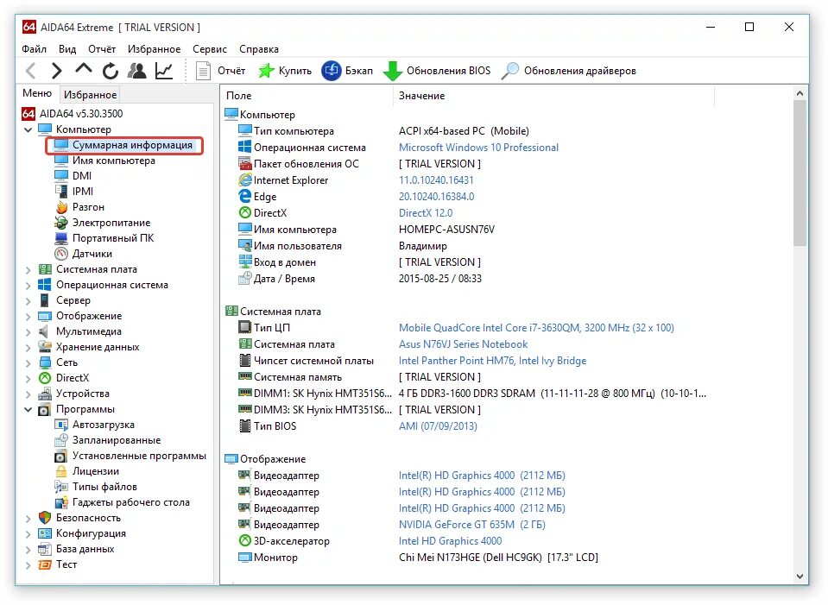828x605 pixels.
Task: Open the Intel Panther Point HM76 chipset link
Action: click(493, 361)
